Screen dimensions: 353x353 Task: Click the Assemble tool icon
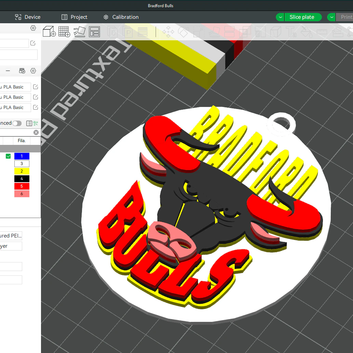337,32
